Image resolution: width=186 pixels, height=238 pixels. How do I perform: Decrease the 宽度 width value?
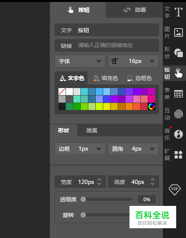tap(99, 184)
